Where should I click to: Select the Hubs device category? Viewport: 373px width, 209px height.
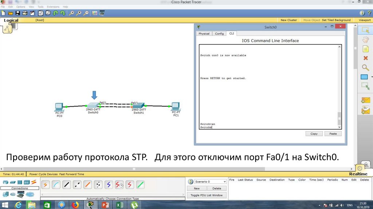click(x=20, y=182)
